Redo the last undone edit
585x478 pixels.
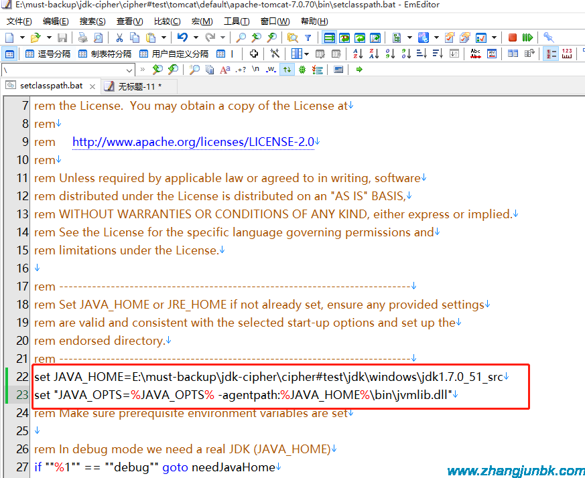point(210,37)
